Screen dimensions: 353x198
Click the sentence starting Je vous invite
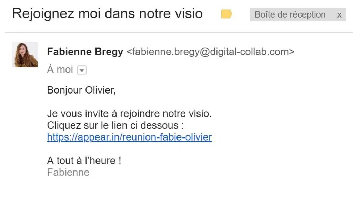pyautogui.click(x=130, y=113)
